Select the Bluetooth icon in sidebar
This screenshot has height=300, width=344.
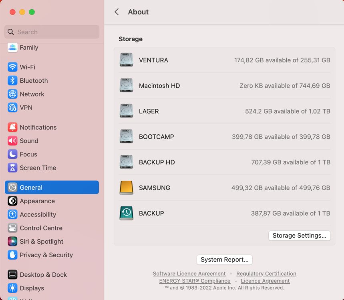[x=12, y=81]
